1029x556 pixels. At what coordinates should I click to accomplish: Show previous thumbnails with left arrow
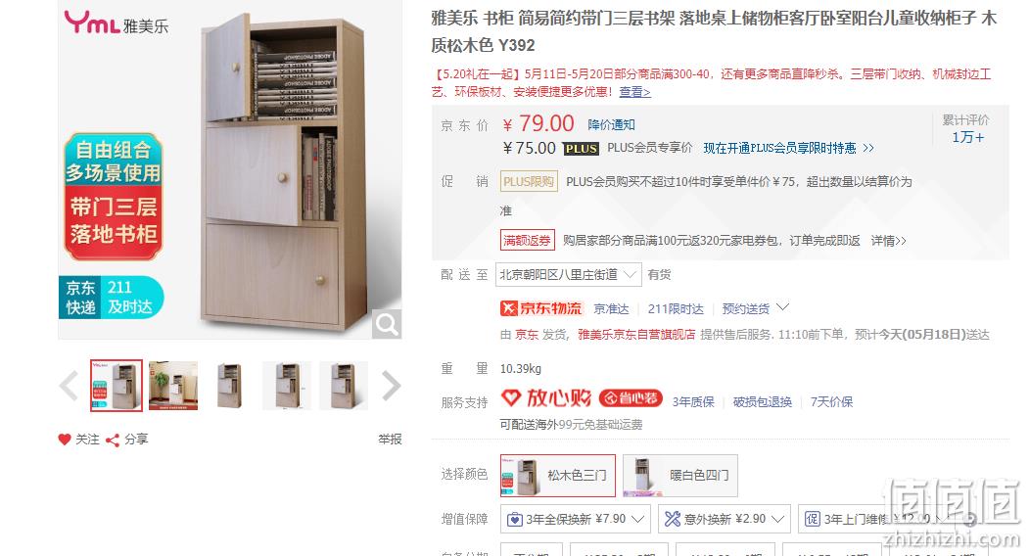[x=69, y=386]
